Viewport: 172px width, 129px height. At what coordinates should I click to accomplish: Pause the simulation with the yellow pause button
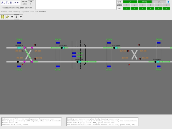(3, 17)
